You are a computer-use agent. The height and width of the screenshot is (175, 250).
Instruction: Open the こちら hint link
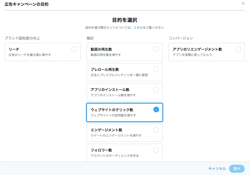pos(138,27)
